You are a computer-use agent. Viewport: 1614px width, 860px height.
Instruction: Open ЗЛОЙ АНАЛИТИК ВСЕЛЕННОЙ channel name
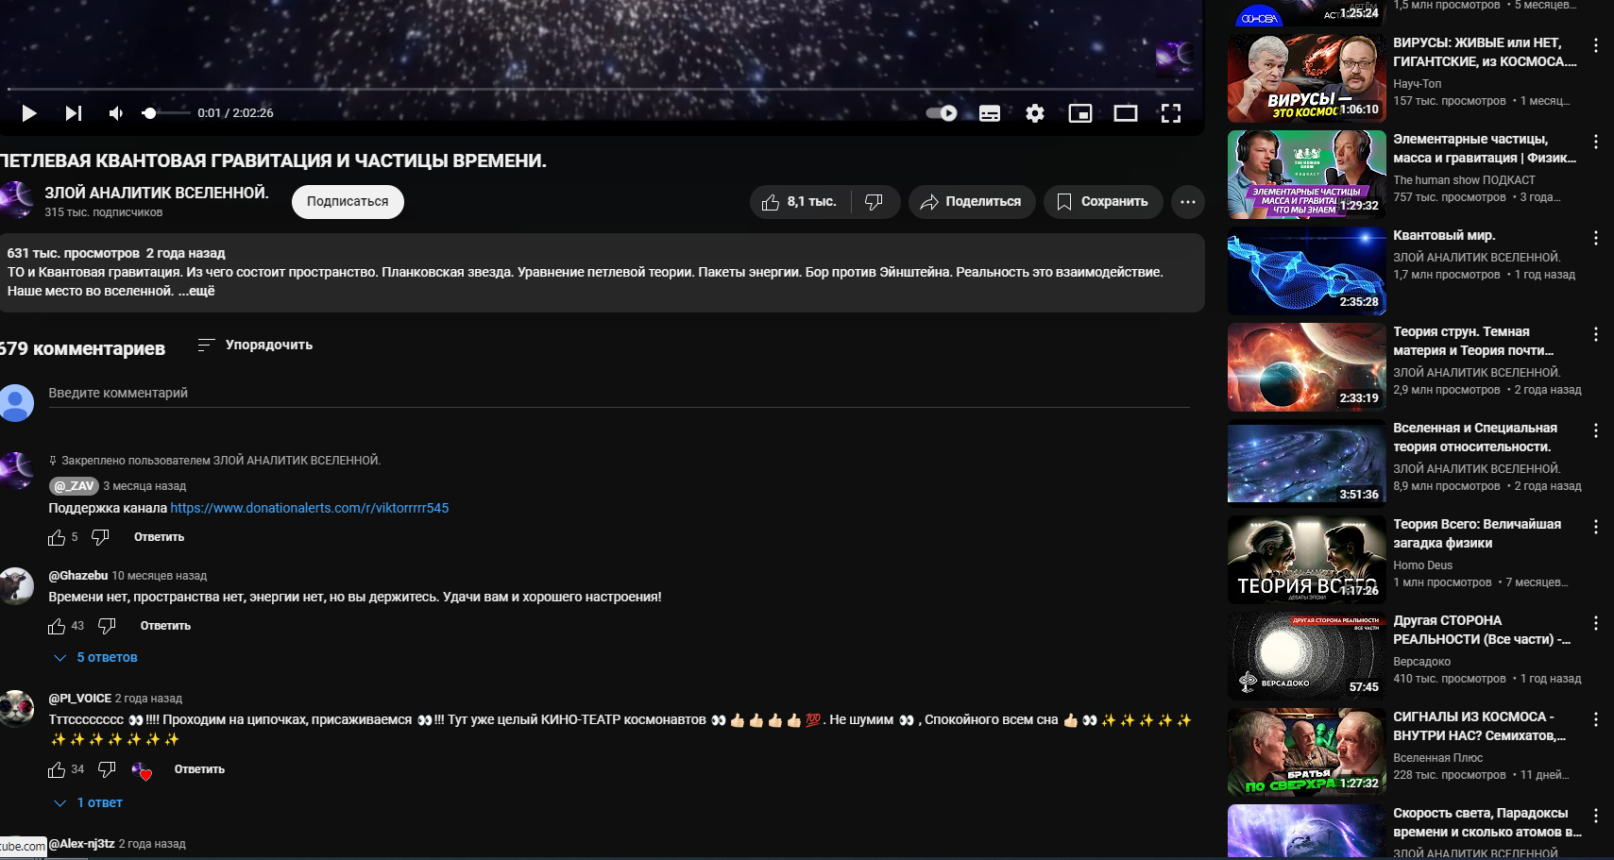tap(157, 193)
